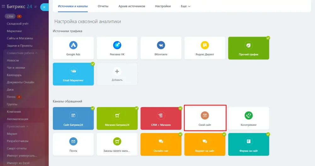Image resolution: width=315 pixels, height=166 pixels.
Task: Click the Email Маркетинг green check mark
Action: tap(93, 64)
